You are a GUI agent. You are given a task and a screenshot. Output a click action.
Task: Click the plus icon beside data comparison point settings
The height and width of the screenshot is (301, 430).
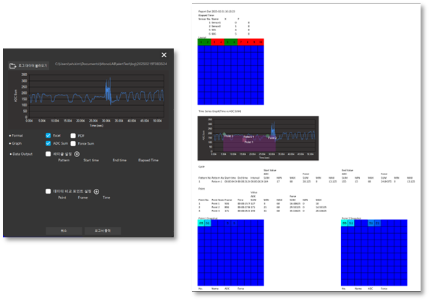96,192
